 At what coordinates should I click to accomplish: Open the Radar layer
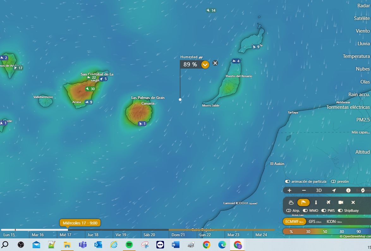[x=364, y=6]
